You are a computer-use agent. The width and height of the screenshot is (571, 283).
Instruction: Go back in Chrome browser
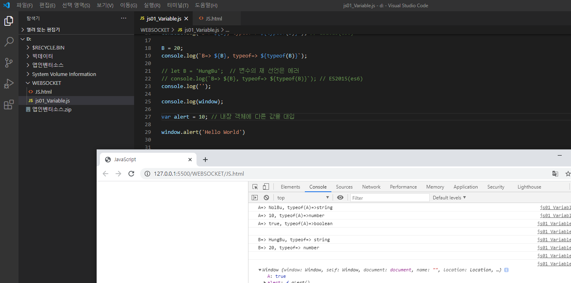coord(106,174)
